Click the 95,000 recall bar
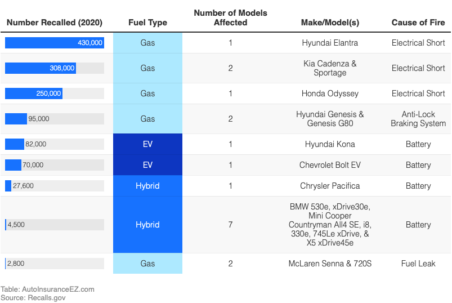Screen dimensions: 452x303 click(x=16, y=119)
